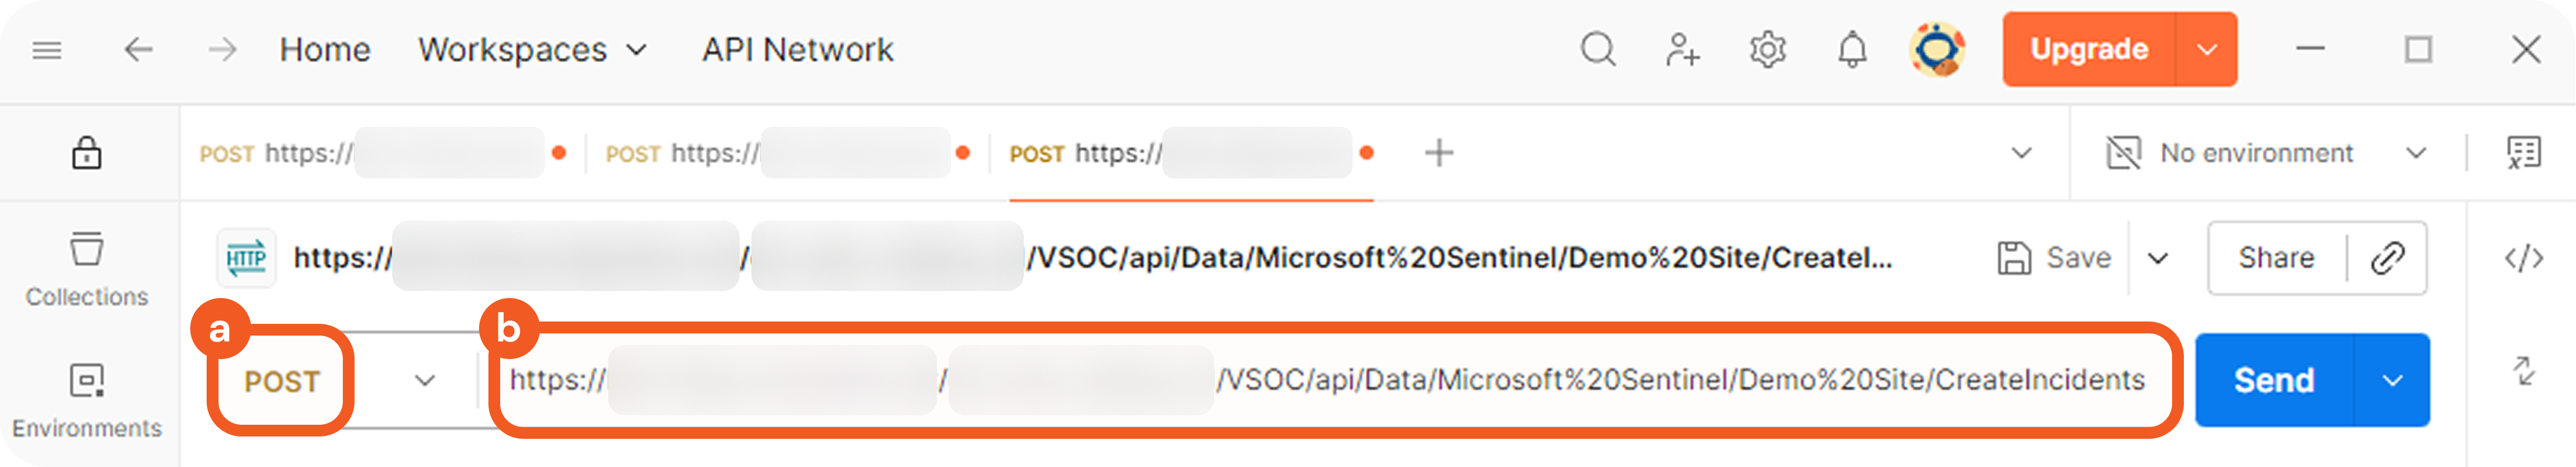2576x467 pixels.
Task: Open the environment quick look icon
Action: (x=2523, y=154)
